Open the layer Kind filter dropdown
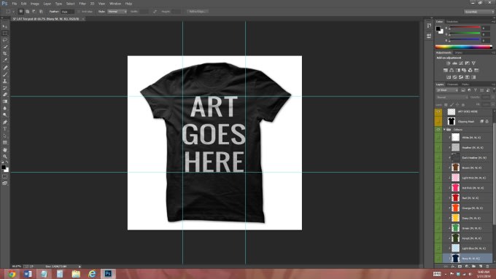496x279 pixels. [x=447, y=90]
